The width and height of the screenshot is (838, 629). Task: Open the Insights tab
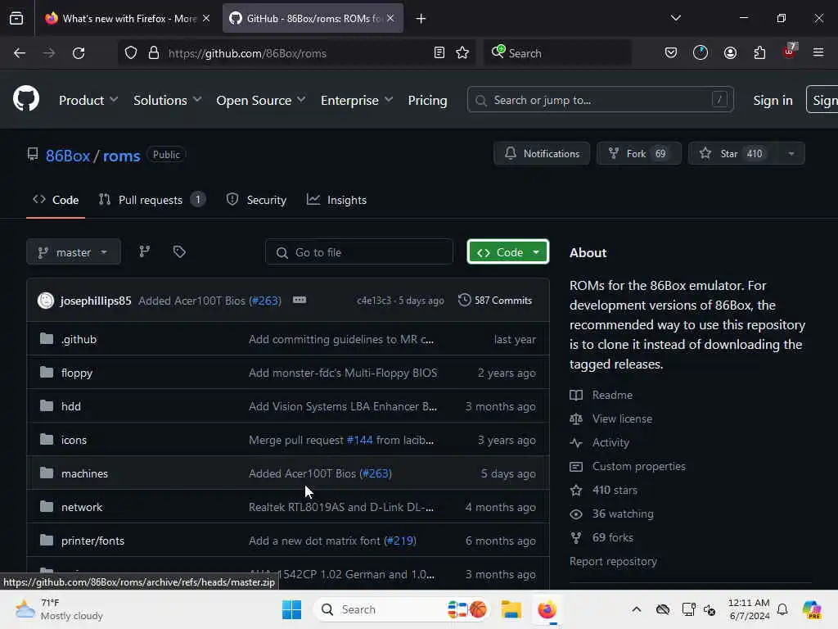coord(336,200)
